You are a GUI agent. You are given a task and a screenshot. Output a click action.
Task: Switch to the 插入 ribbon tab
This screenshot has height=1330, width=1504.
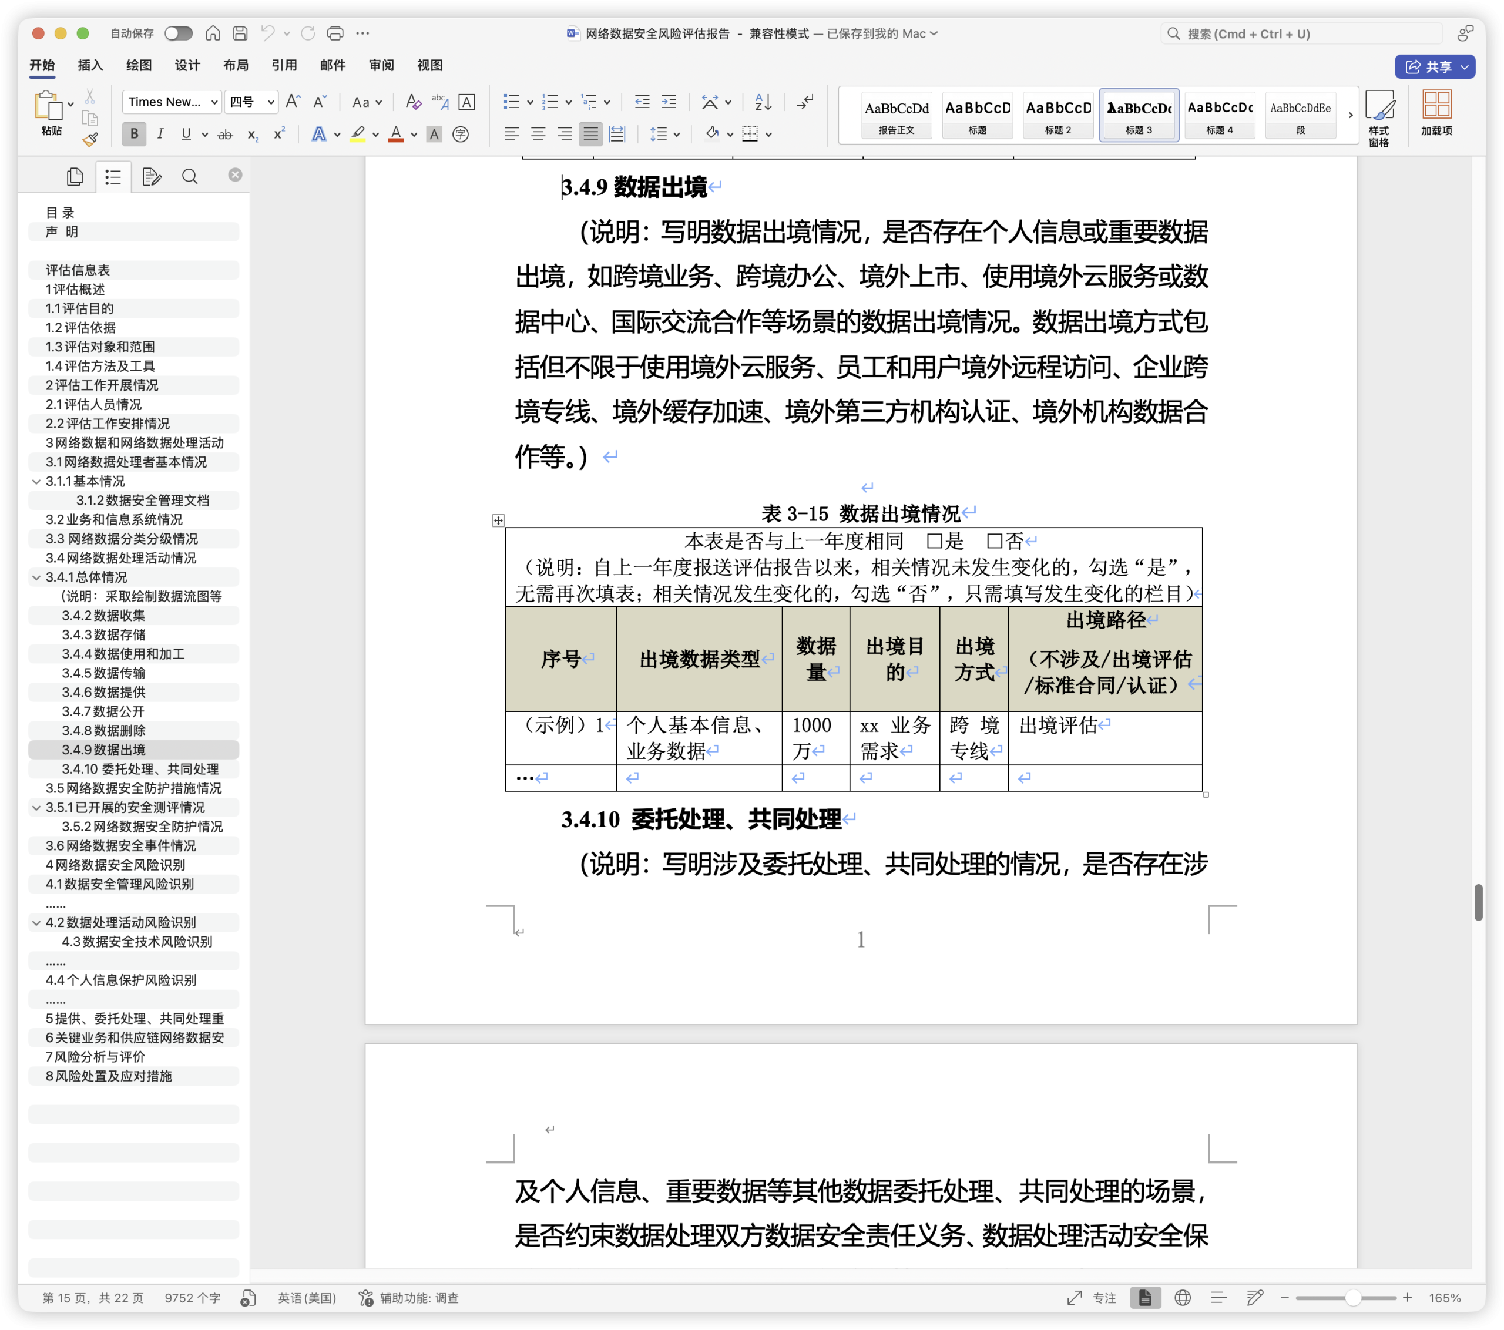tap(90, 65)
